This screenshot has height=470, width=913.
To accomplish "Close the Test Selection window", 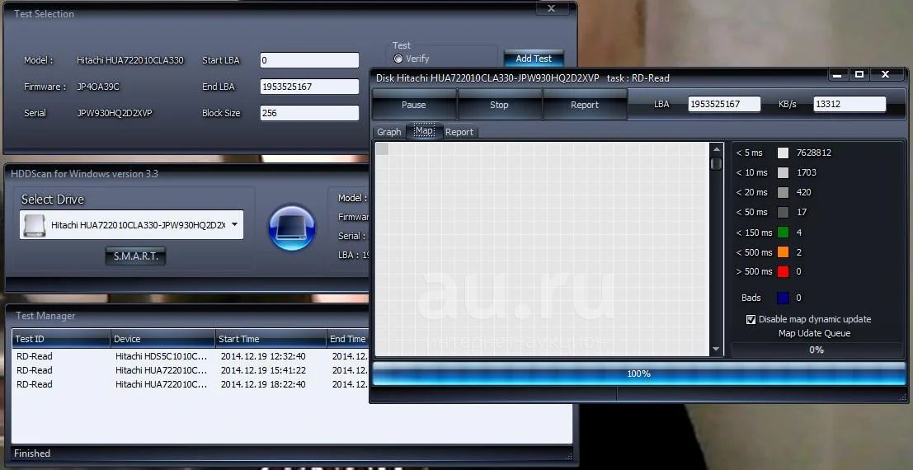I will 551,8.
